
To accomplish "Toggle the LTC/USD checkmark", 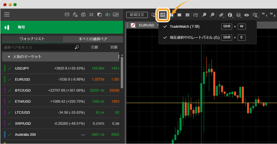I will pos(9,112).
